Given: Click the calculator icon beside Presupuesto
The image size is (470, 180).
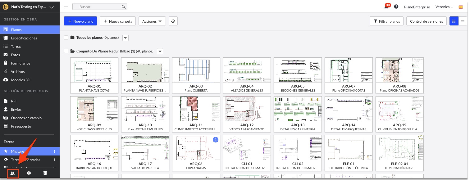Looking at the screenshot, I should 5,126.
